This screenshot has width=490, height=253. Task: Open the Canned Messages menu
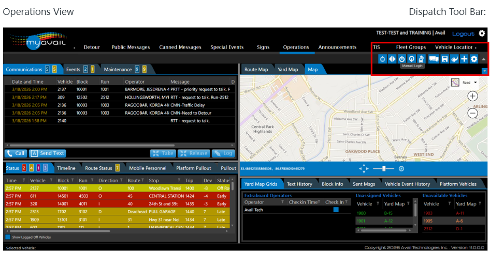tap(180, 48)
